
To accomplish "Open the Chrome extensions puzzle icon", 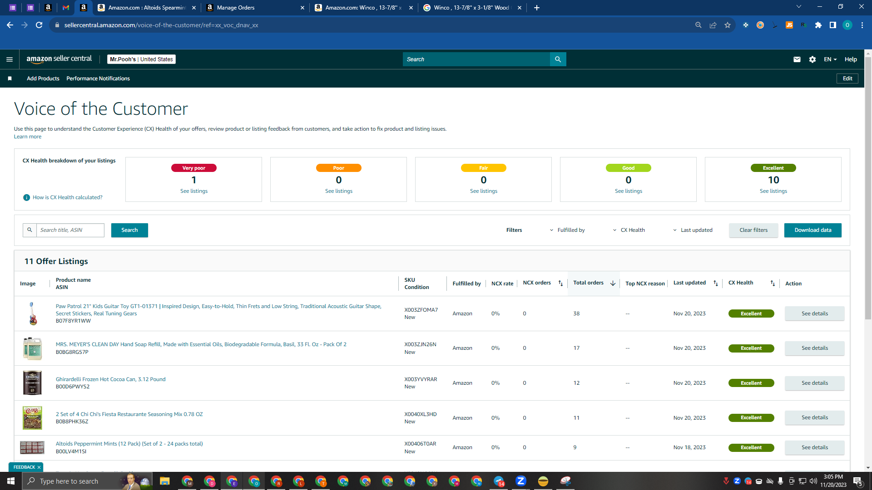I will click(x=818, y=25).
